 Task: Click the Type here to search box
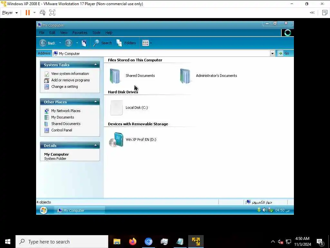[x=62, y=242]
